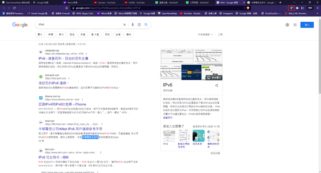Open more options for the test-ipv6.com result
This screenshot has height=173, width=321.
(69, 79)
